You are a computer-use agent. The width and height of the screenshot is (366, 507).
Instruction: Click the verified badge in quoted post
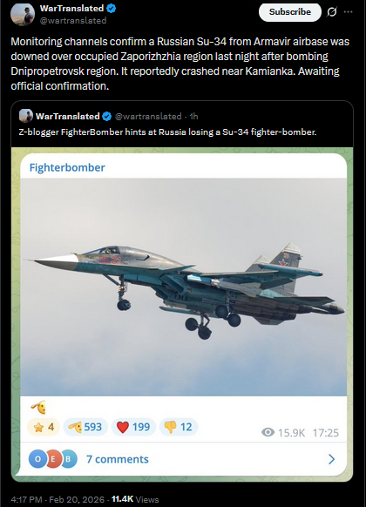tap(106, 117)
